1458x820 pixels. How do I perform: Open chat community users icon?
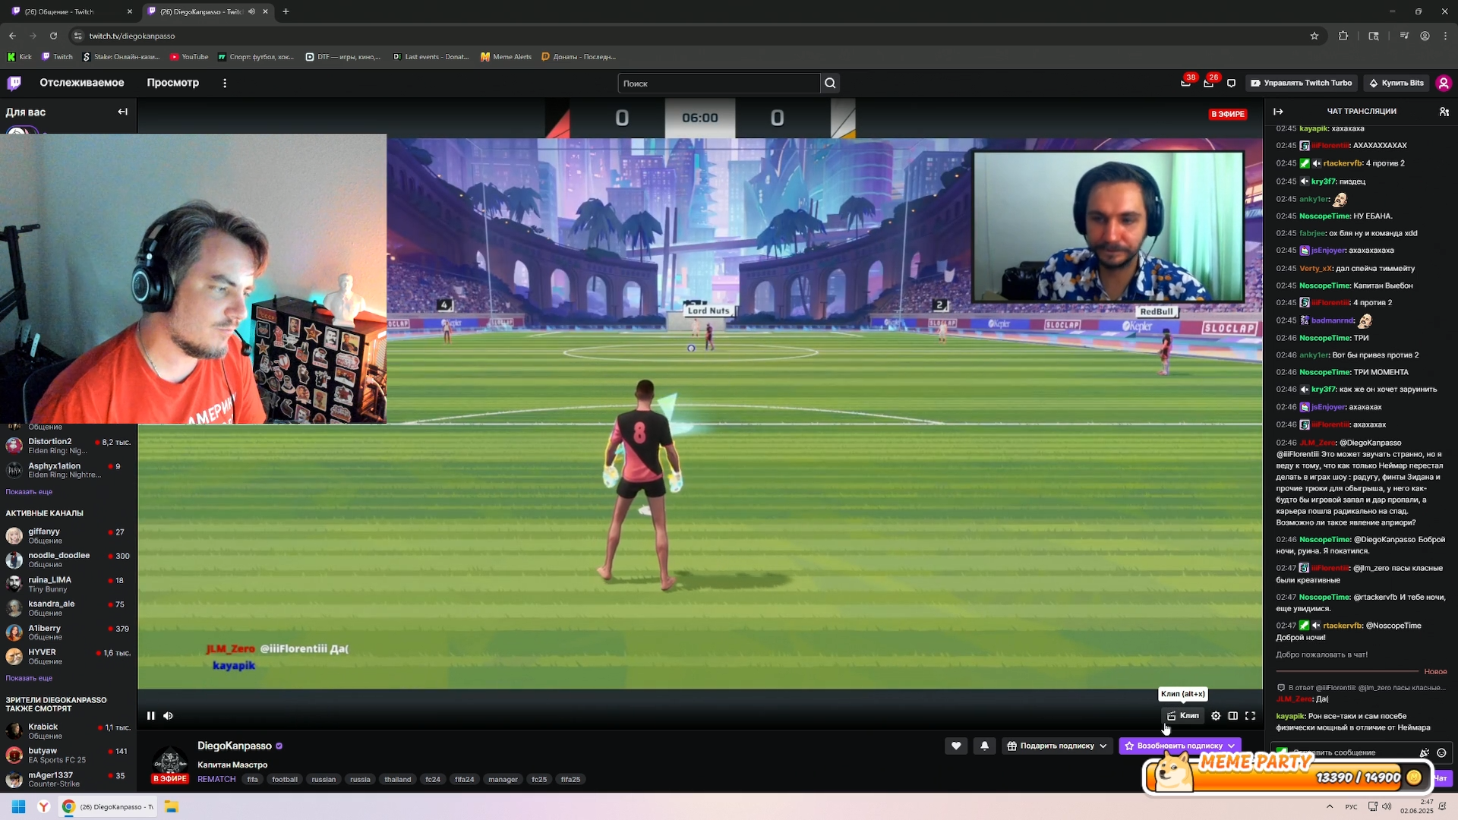1444,112
